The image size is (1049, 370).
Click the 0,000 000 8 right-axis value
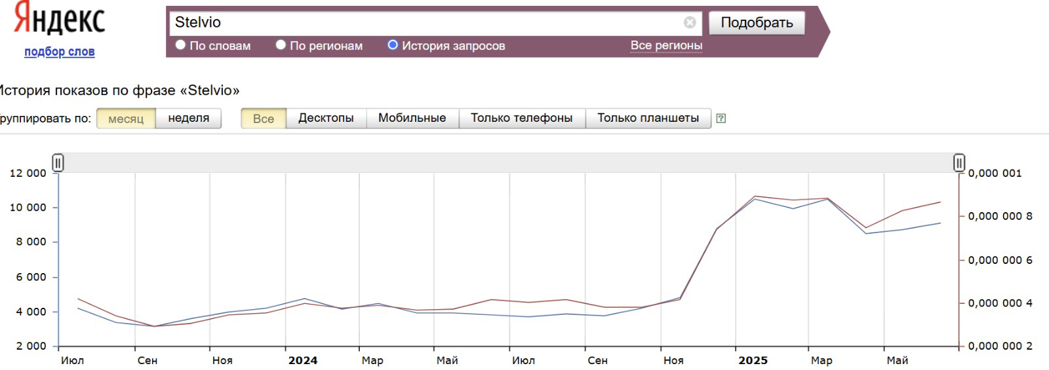pos(1000,217)
